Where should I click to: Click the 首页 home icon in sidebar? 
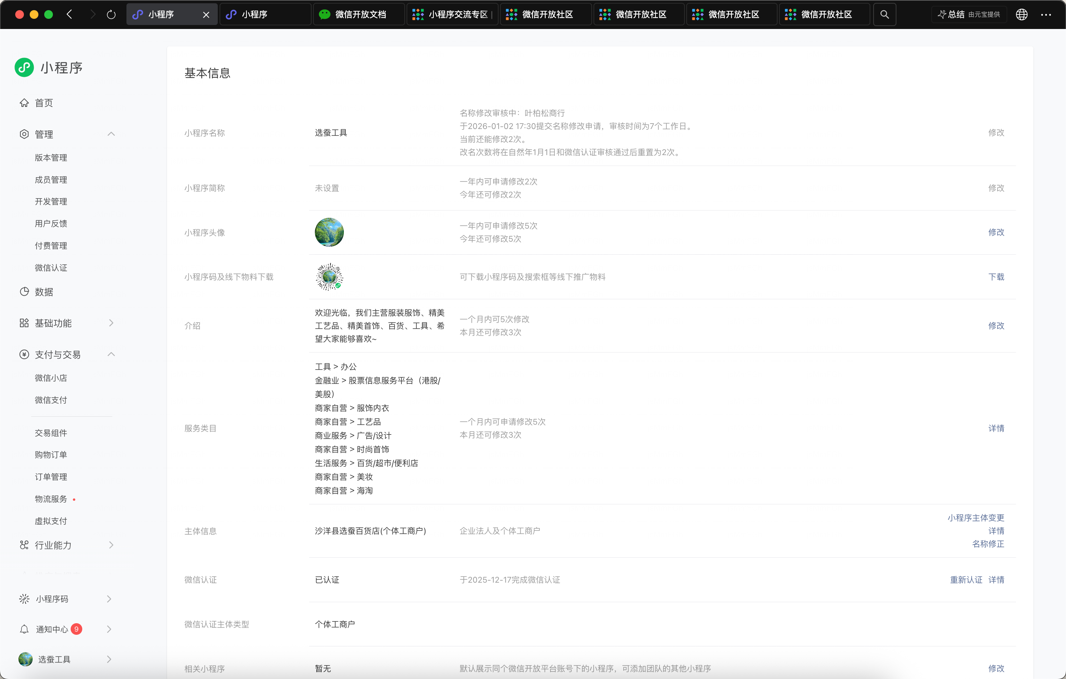[x=24, y=103]
